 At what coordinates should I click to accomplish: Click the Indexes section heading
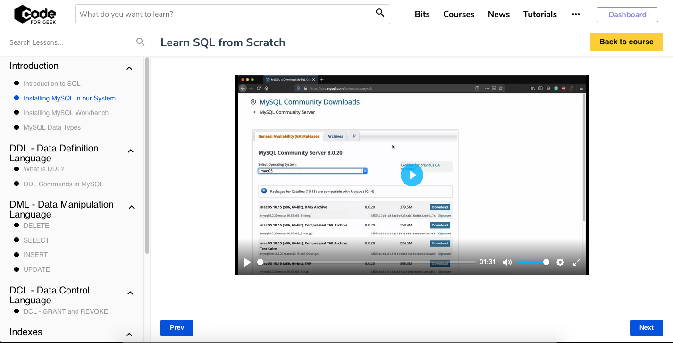point(26,332)
